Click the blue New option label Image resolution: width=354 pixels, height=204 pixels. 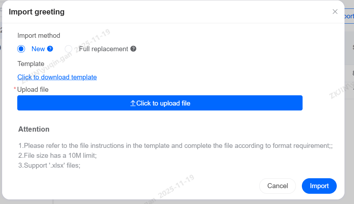[38, 49]
